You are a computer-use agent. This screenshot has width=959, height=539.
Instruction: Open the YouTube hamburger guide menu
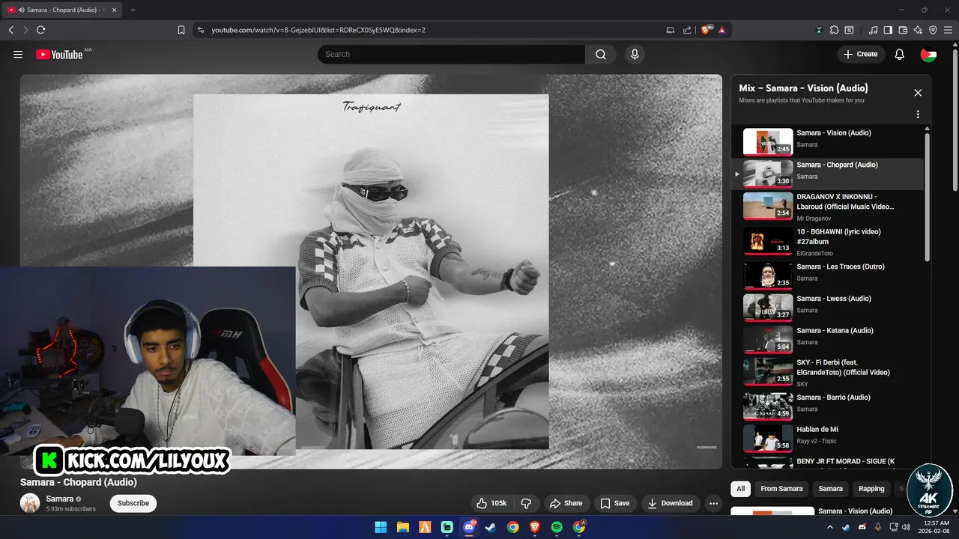(18, 54)
